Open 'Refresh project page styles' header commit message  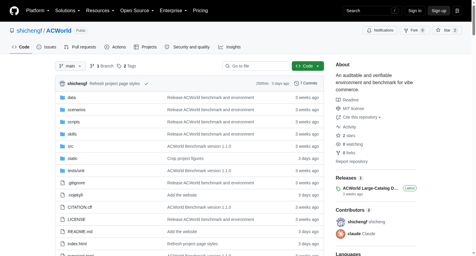pyautogui.click(x=115, y=84)
